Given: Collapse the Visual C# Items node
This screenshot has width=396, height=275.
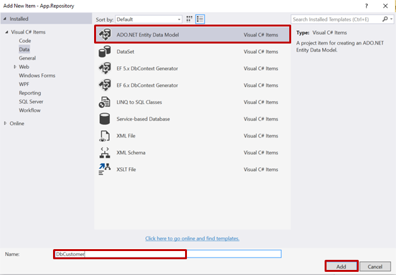Looking at the screenshot, I should 7,32.
